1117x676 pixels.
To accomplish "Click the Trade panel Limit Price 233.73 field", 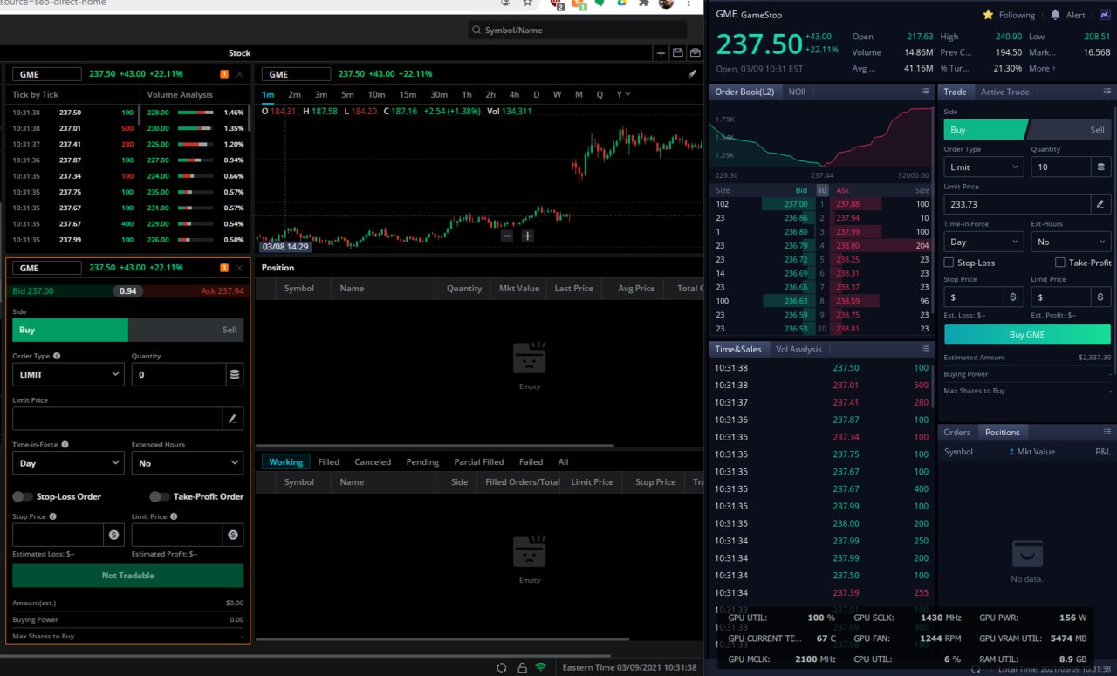I will pos(1018,203).
